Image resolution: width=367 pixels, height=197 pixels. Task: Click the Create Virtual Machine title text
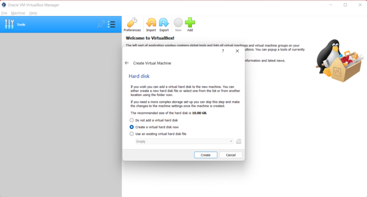[152, 63]
